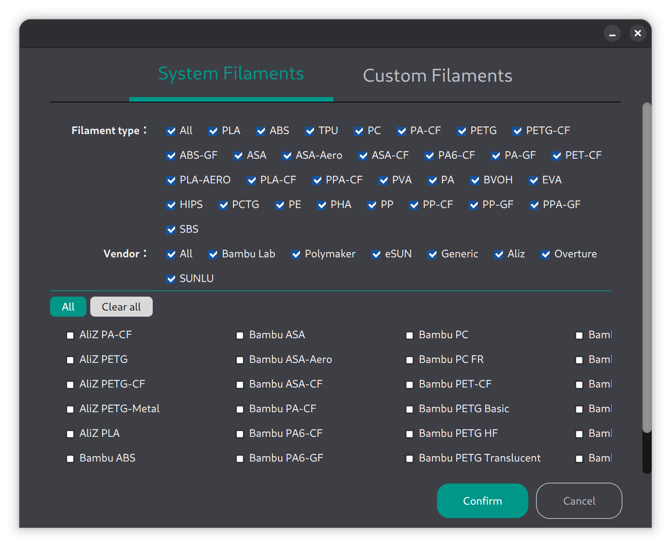Click the Confirm button
The image size is (671, 547).
tap(482, 501)
